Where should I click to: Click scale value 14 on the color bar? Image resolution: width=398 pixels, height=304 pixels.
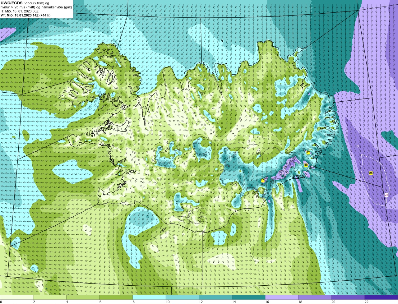(234, 302)
